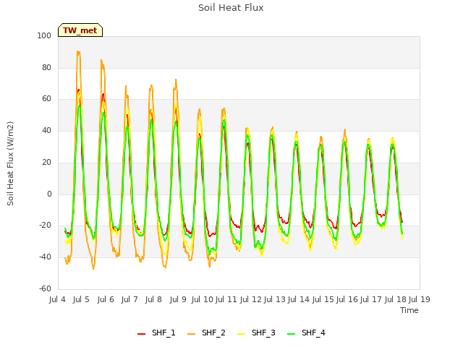Click the Jul 13 x-axis tick label

[275, 299]
